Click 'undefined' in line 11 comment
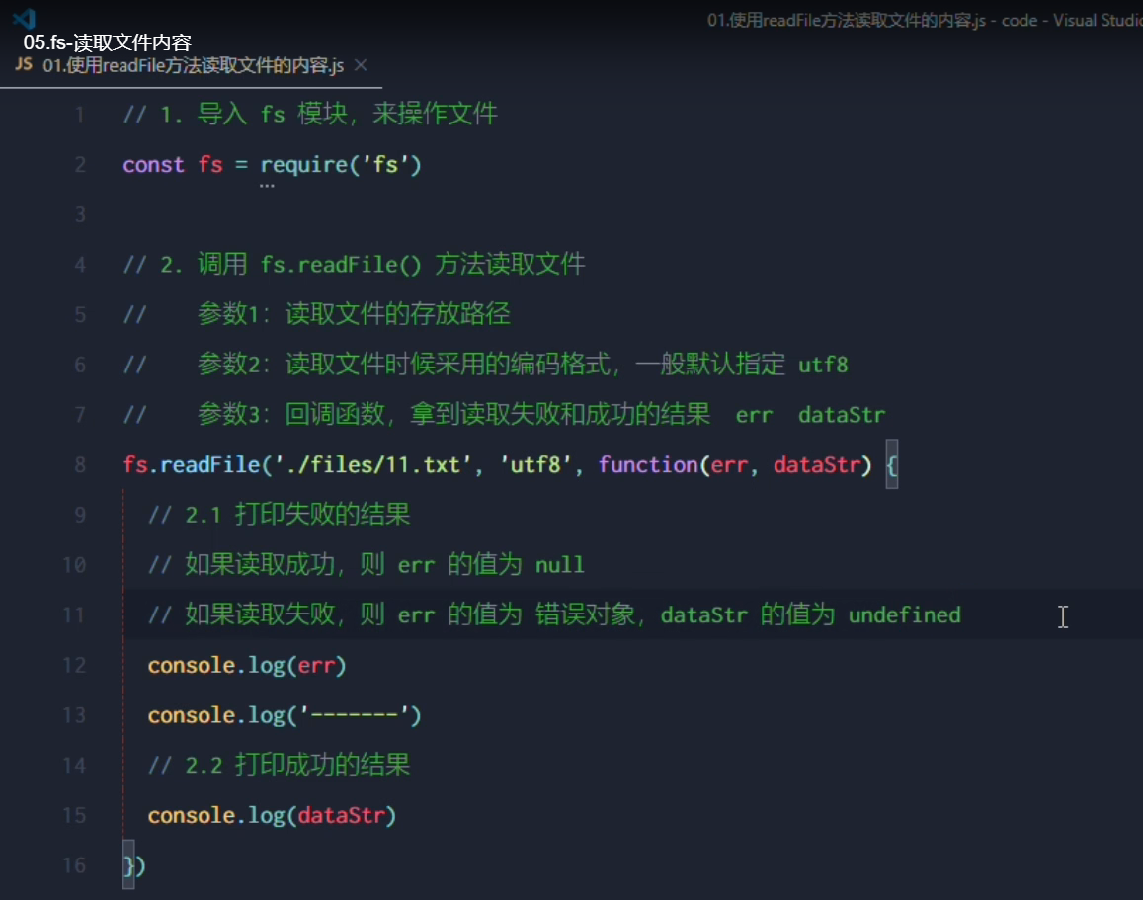Image resolution: width=1143 pixels, height=900 pixels. point(905,615)
